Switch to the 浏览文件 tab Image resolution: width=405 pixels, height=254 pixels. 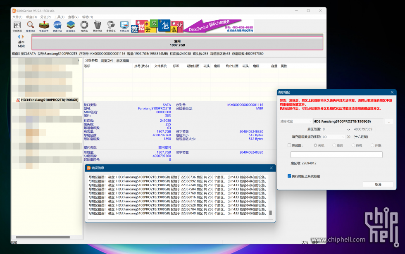pyautogui.click(x=107, y=61)
